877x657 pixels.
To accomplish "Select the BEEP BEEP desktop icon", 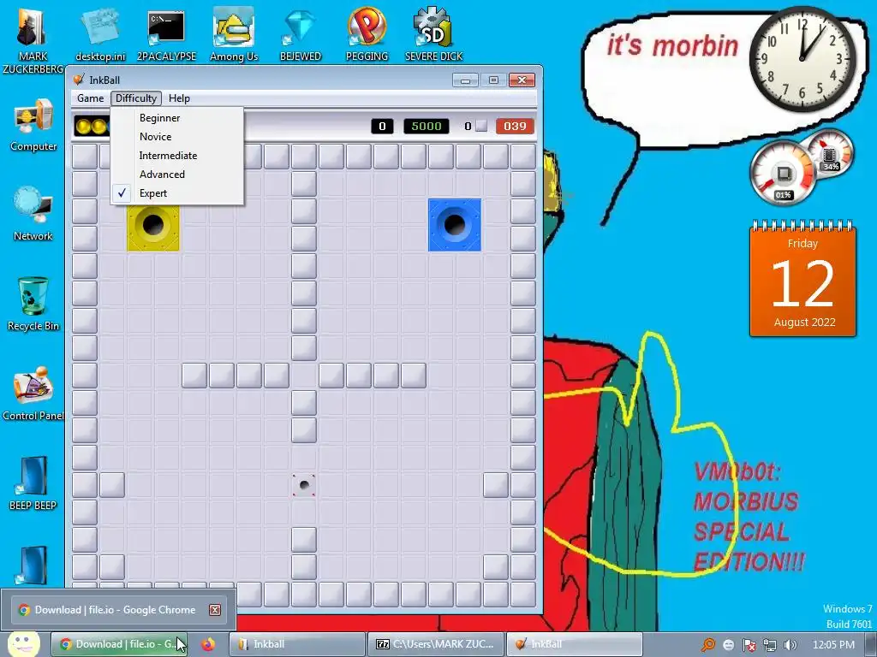I will tap(33, 484).
